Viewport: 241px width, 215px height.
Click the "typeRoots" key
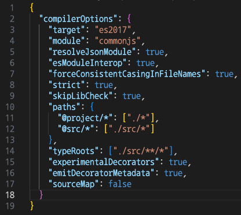point(74,151)
